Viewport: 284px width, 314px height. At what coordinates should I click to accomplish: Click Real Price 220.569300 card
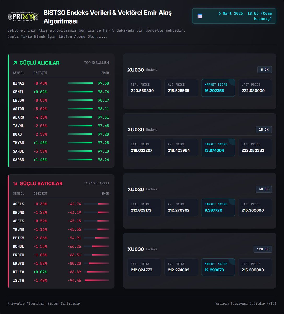(144, 88)
